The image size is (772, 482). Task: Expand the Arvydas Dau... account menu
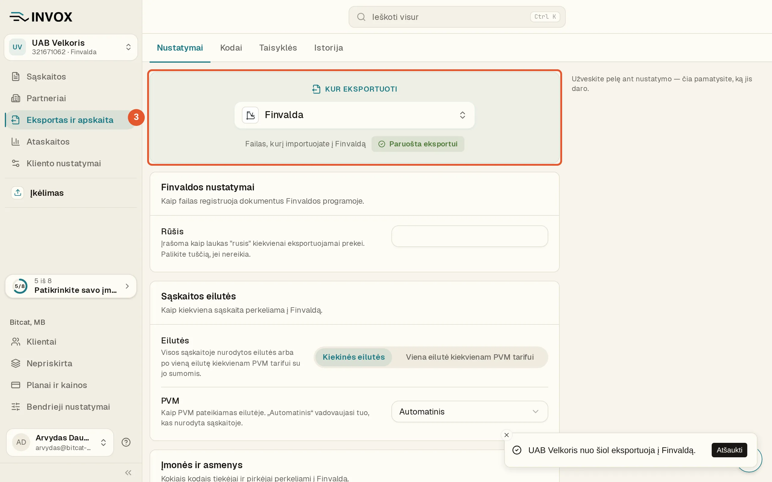60,442
